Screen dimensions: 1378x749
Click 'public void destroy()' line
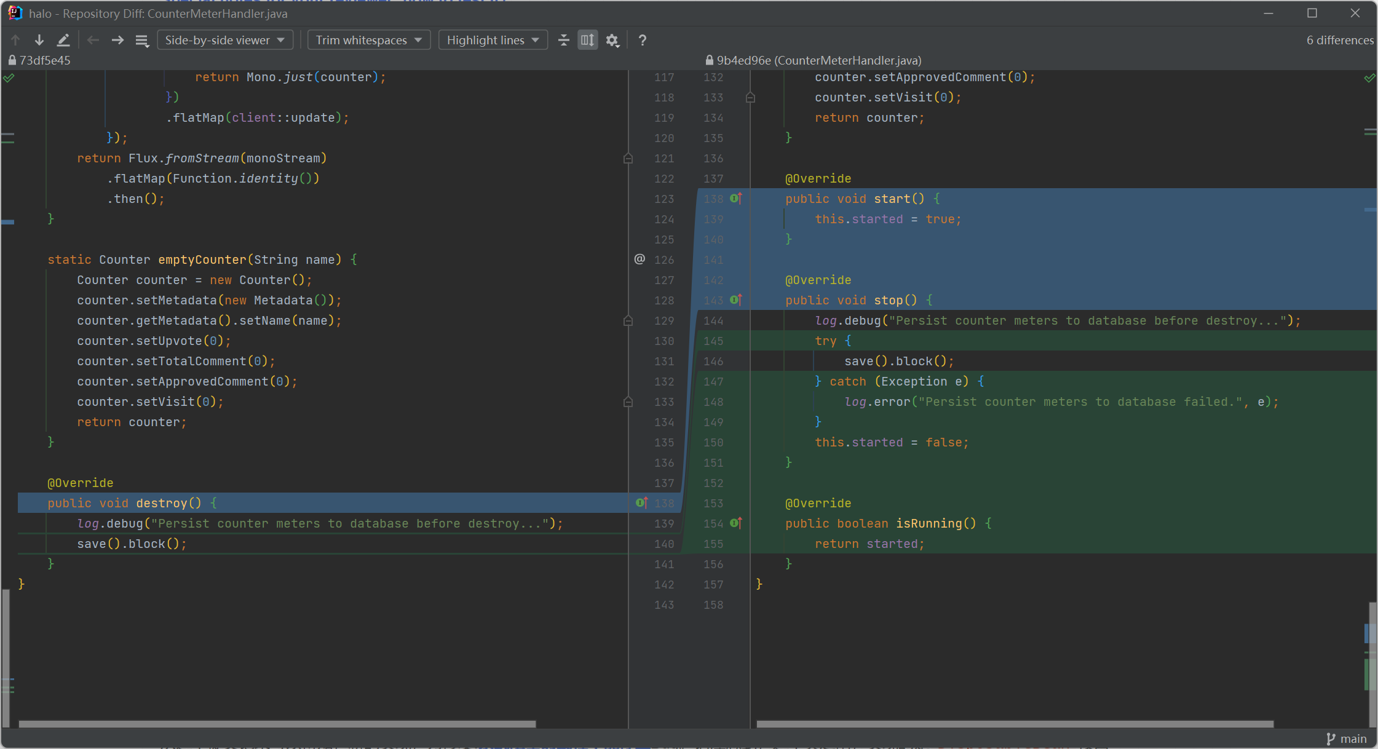[132, 503]
